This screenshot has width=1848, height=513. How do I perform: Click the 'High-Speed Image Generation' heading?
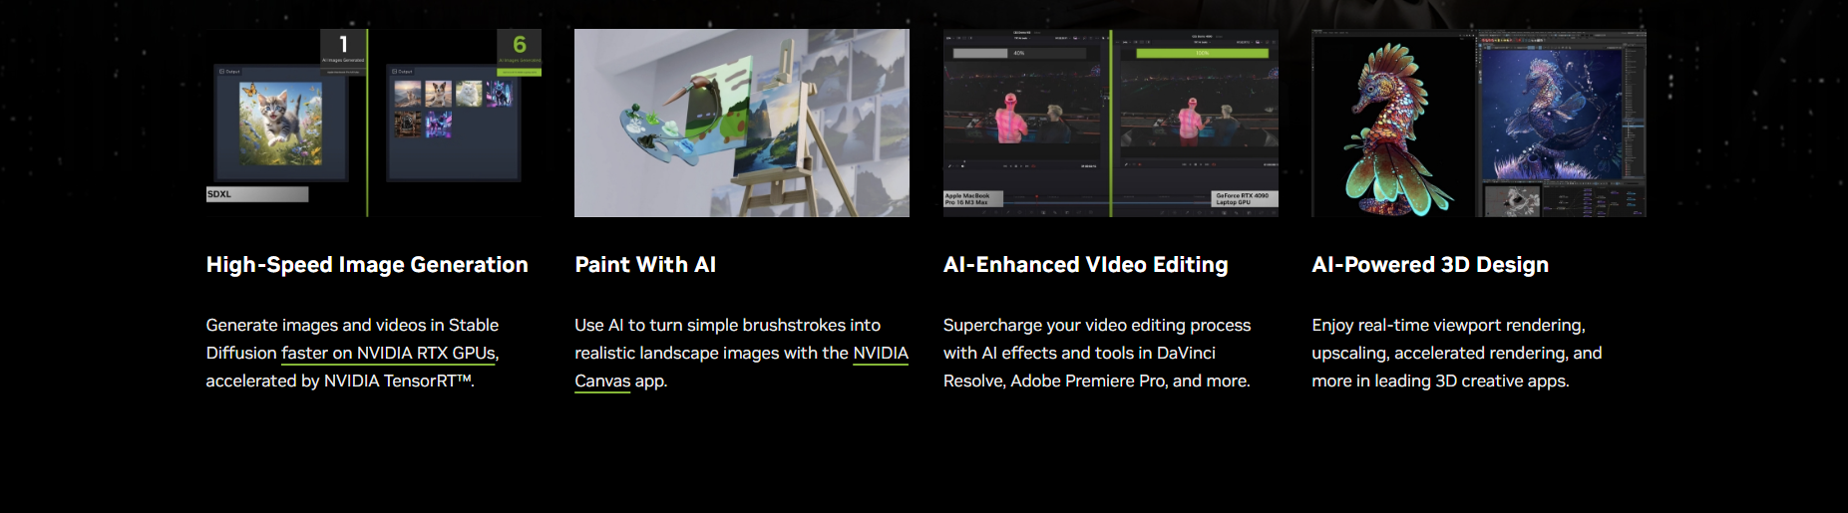point(366,265)
